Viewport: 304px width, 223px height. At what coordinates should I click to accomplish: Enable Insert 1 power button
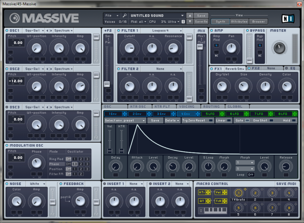pyautogui.click(x=104, y=184)
